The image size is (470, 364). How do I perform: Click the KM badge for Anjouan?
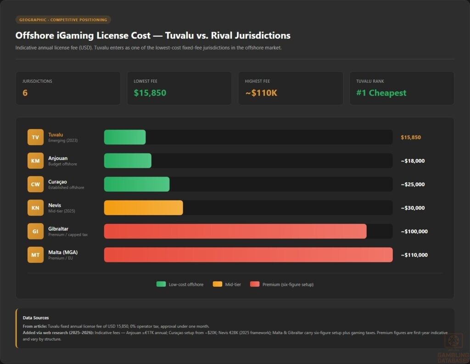point(35,160)
